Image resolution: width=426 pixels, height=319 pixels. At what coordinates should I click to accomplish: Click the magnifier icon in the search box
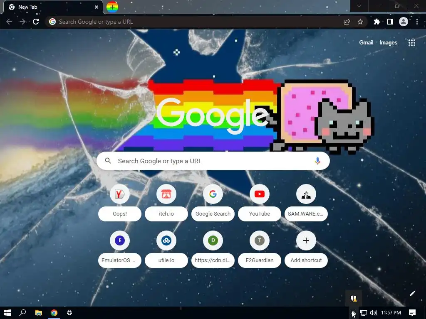tap(108, 161)
